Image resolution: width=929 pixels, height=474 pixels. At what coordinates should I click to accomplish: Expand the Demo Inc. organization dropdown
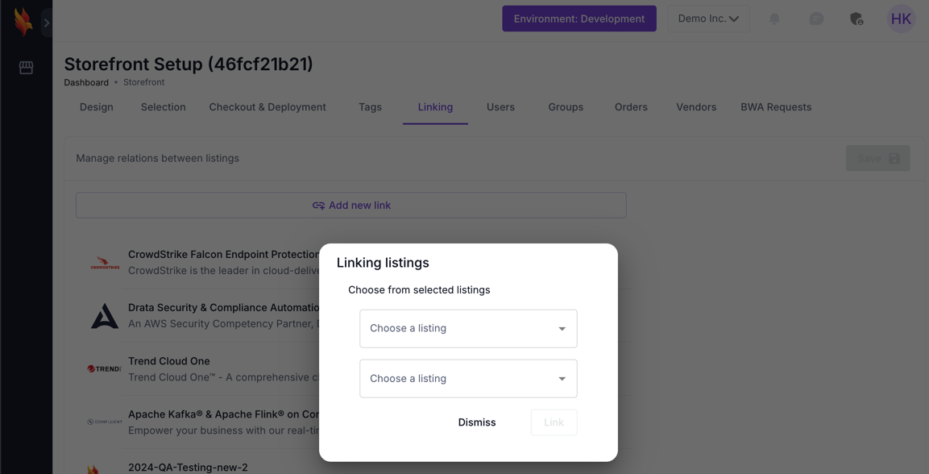click(x=707, y=19)
